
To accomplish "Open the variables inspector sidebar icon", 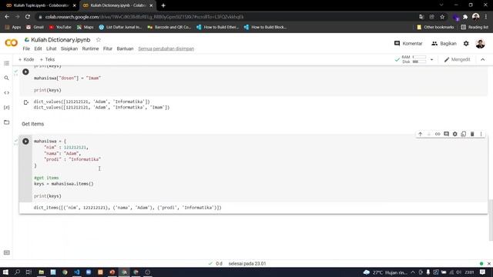I will click(7, 108).
